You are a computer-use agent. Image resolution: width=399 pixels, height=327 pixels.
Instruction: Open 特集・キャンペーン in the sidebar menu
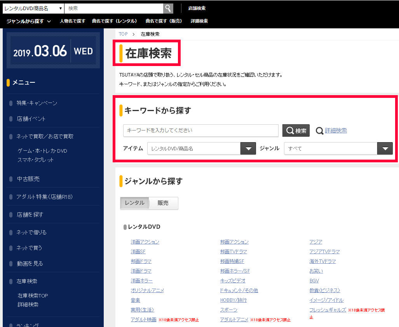[x=37, y=103]
